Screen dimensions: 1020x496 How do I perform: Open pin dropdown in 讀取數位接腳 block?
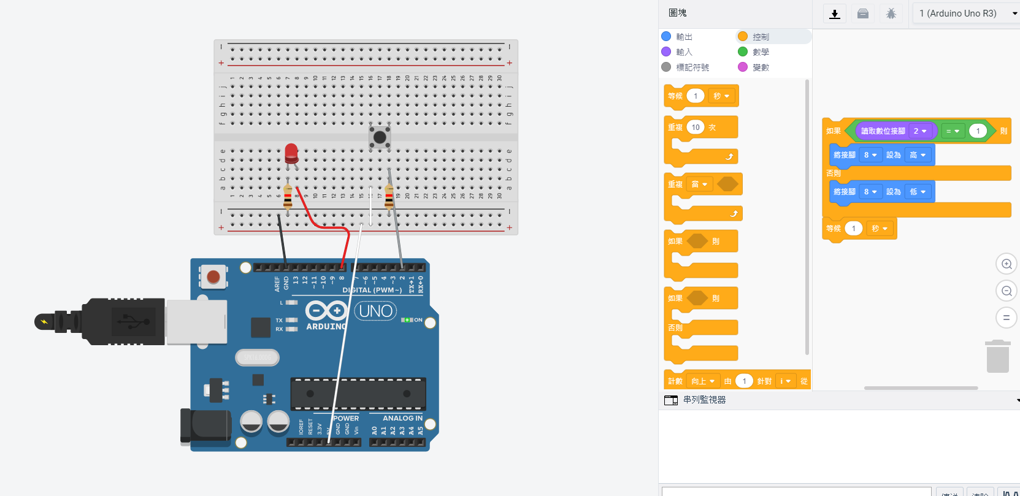pyautogui.click(x=920, y=131)
